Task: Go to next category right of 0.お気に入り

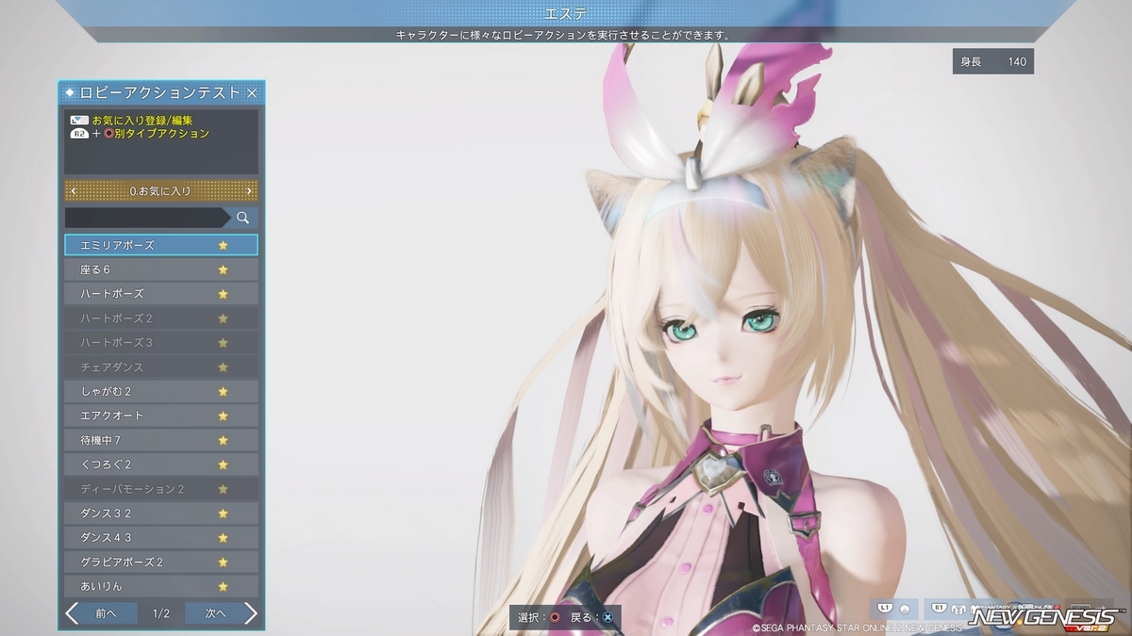Action: click(249, 191)
